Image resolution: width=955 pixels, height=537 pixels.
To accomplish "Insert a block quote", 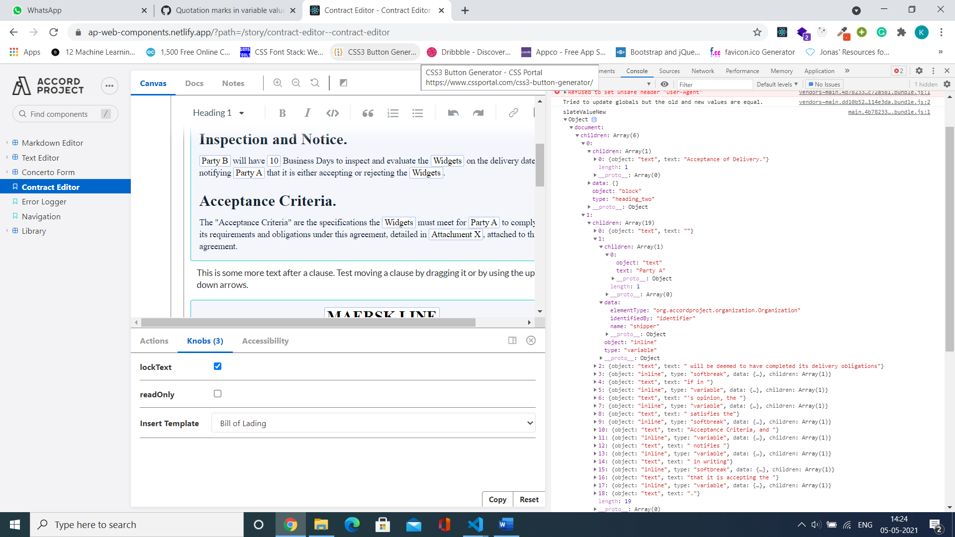I will tap(368, 113).
